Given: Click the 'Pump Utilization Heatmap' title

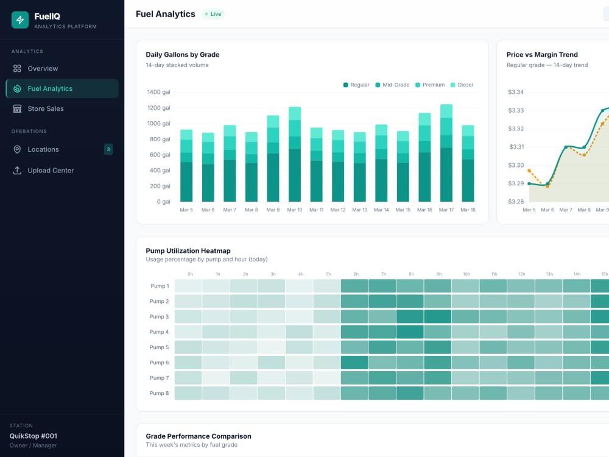Looking at the screenshot, I should click(188, 251).
